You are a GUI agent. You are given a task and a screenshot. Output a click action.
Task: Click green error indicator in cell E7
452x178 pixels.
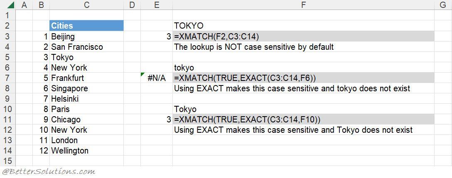(x=143, y=74)
